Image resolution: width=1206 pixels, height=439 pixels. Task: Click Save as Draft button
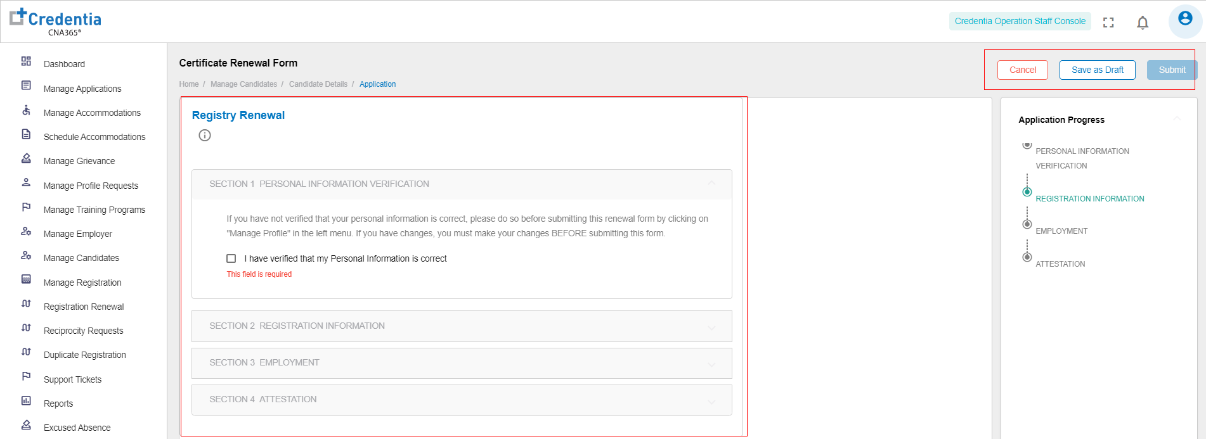coord(1098,70)
